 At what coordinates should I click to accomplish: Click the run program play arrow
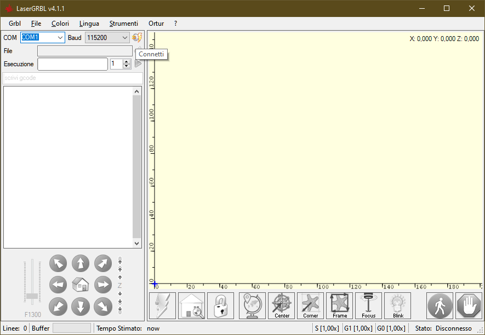[138, 63]
